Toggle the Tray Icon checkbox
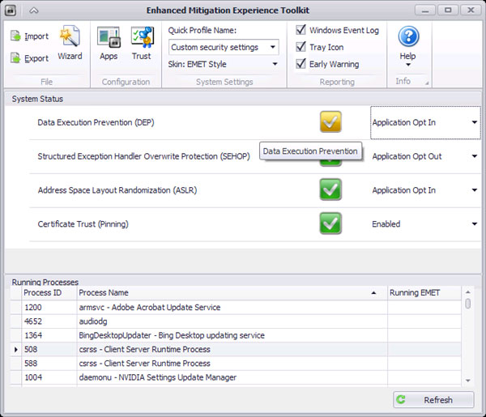 pyautogui.click(x=301, y=47)
